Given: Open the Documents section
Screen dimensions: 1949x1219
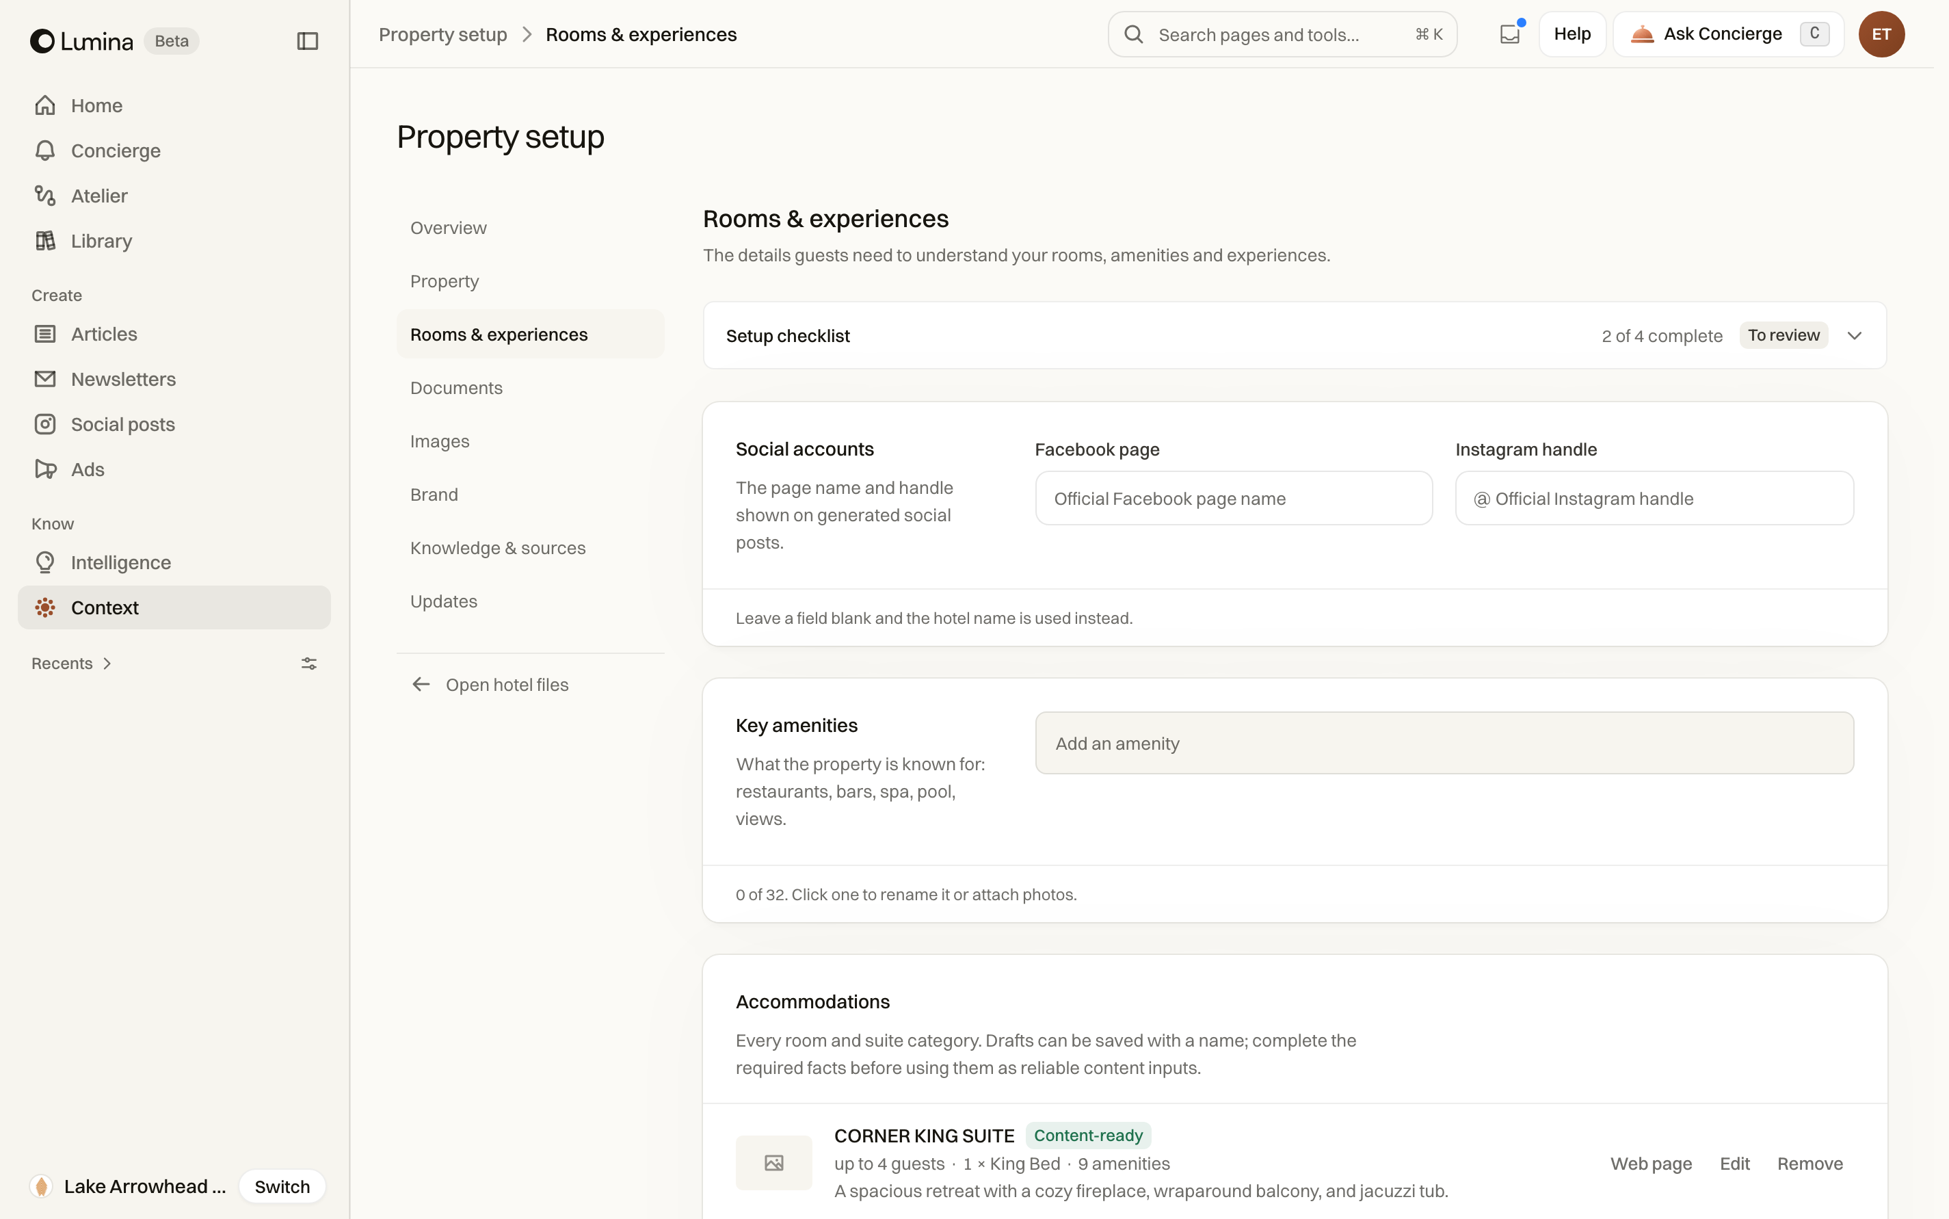Looking at the screenshot, I should pyautogui.click(x=531, y=388).
